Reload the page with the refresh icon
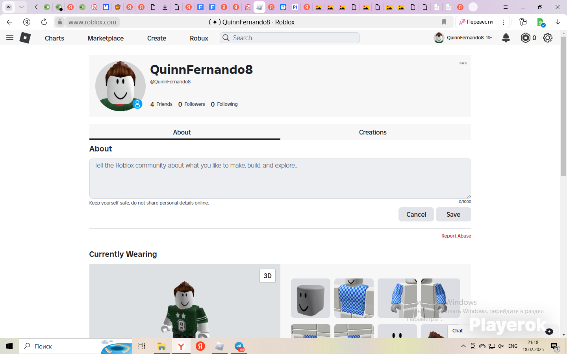Viewport: 567px width, 354px height. click(x=44, y=22)
